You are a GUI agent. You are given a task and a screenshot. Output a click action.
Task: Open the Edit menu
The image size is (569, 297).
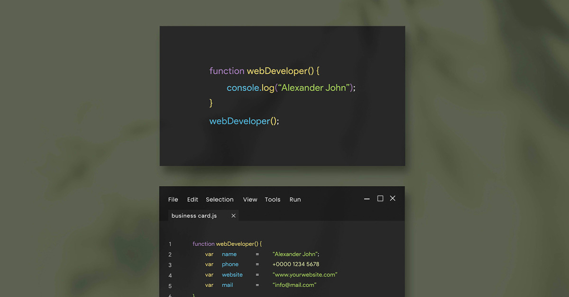pyautogui.click(x=193, y=199)
